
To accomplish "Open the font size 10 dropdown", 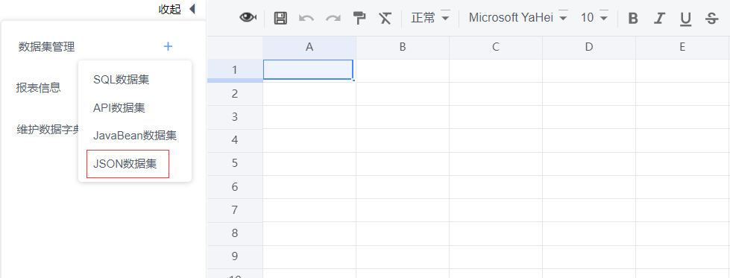I will pyautogui.click(x=594, y=18).
